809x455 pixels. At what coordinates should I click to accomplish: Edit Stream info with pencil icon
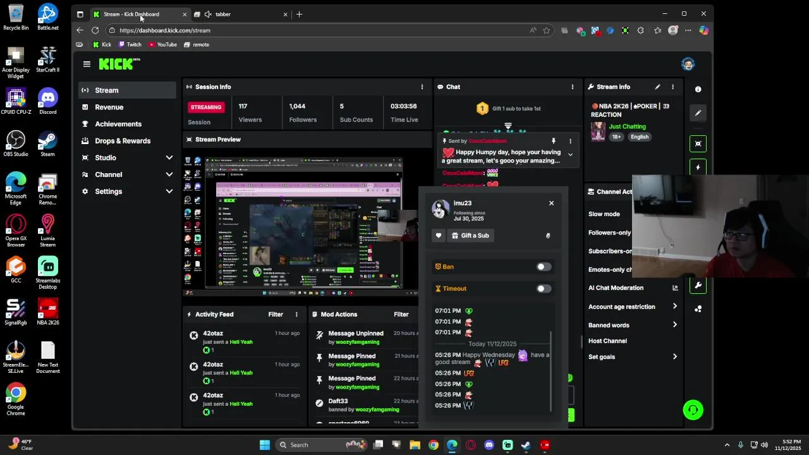click(657, 87)
